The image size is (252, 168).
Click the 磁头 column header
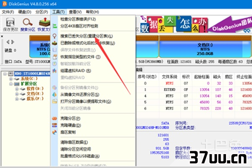(217, 77)
